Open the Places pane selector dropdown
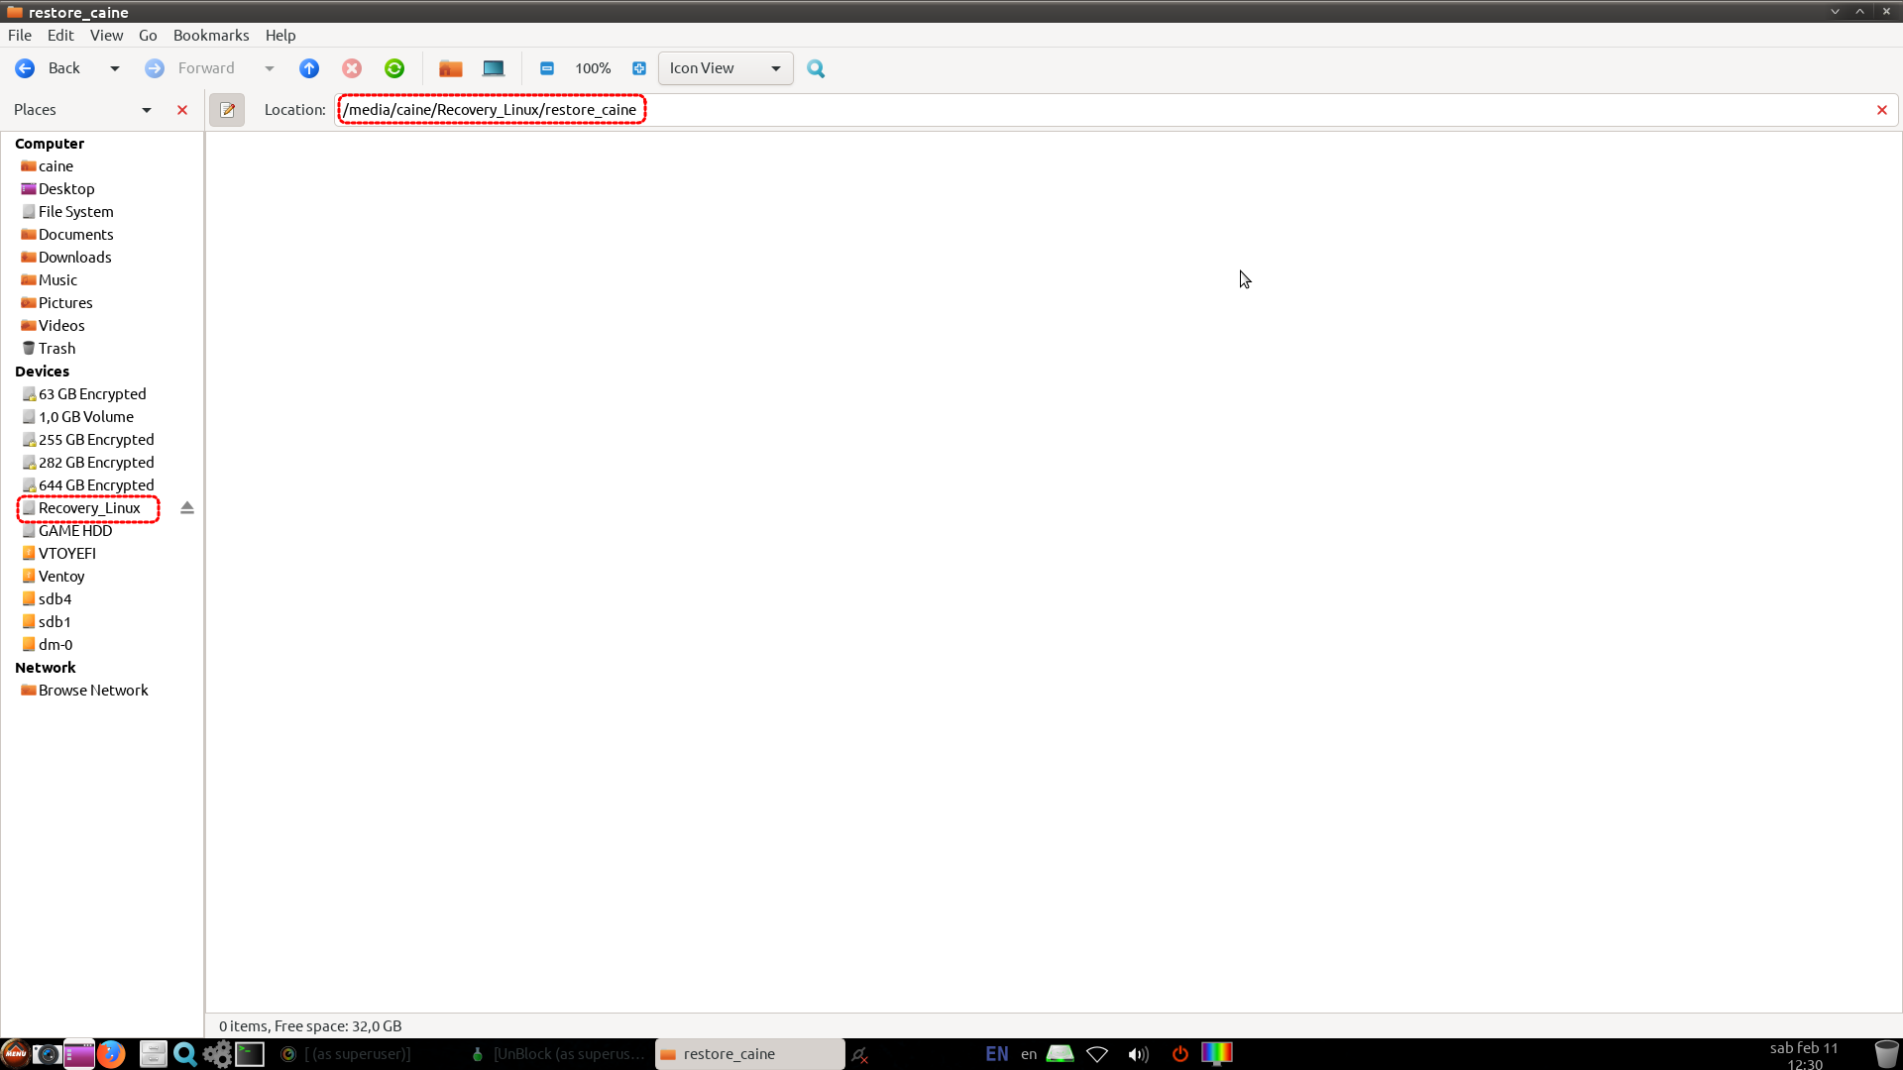 point(147,110)
